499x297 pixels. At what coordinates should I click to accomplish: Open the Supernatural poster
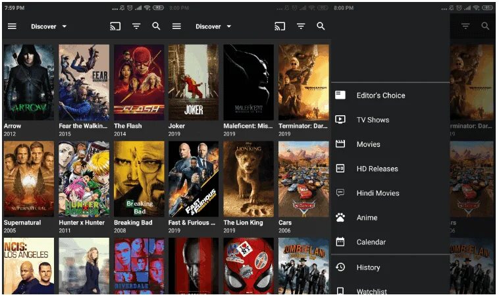click(29, 179)
